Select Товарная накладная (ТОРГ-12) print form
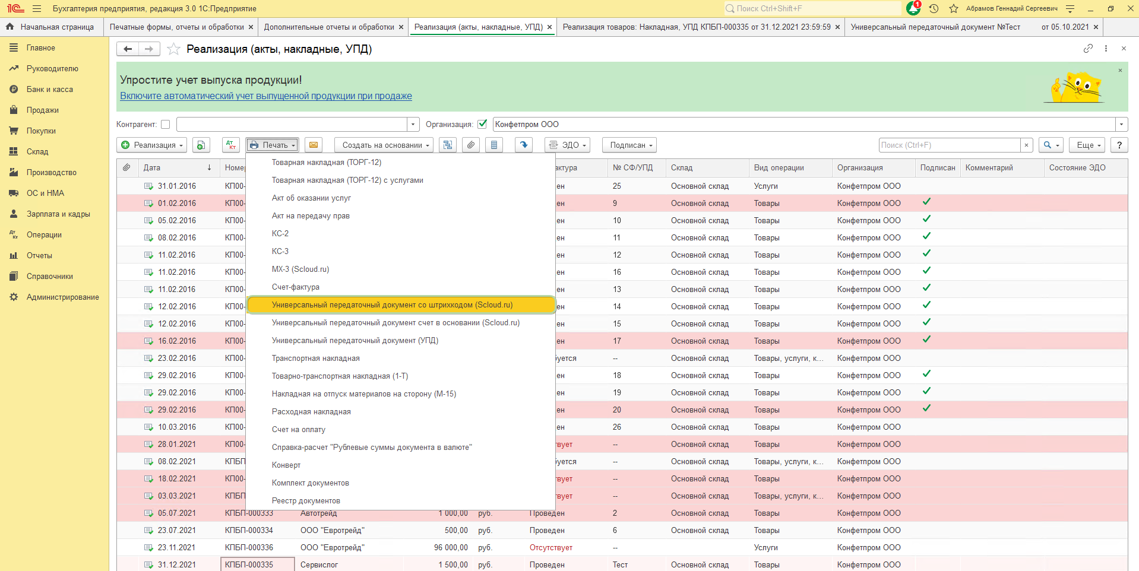1139x571 pixels. coord(401,162)
